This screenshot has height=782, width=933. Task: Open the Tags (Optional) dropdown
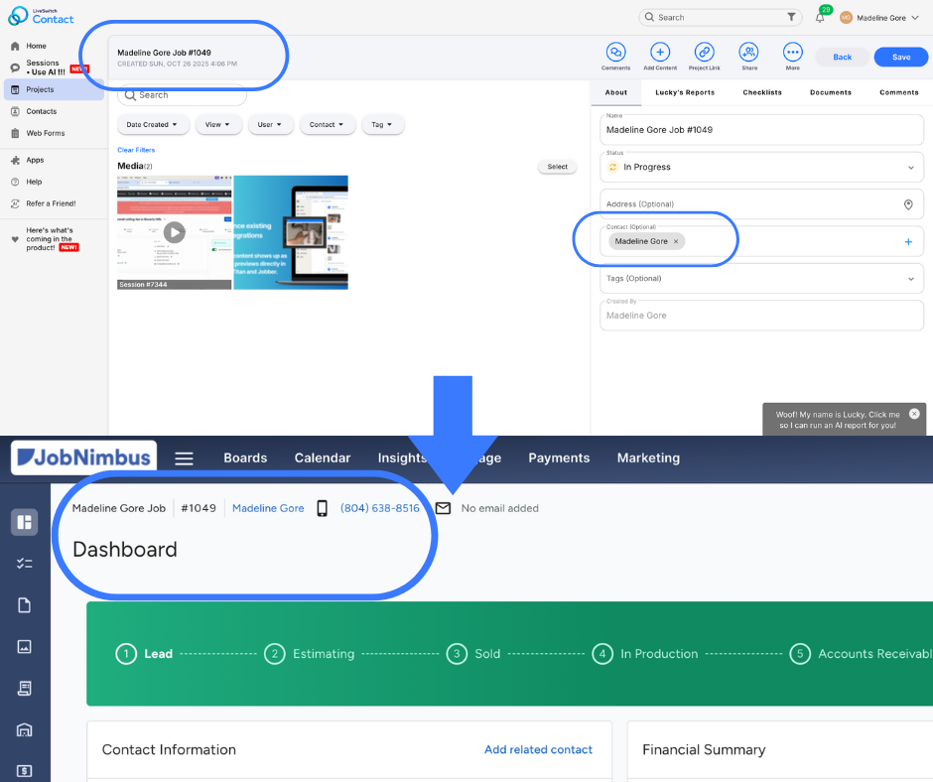[x=761, y=279]
